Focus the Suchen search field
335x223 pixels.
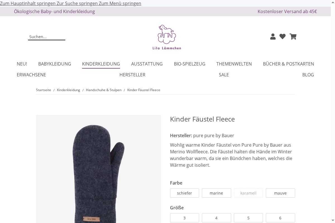coord(47,37)
